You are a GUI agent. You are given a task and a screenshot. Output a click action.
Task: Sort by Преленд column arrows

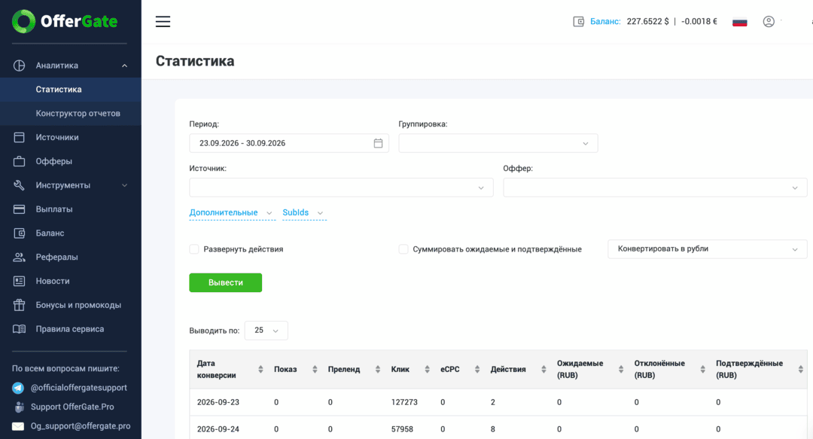pos(378,370)
